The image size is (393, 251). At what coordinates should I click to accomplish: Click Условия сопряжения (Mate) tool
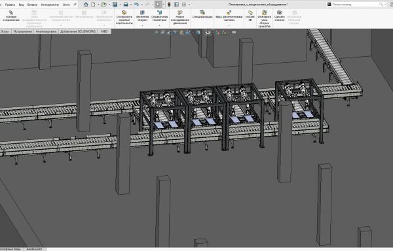click(x=10, y=16)
